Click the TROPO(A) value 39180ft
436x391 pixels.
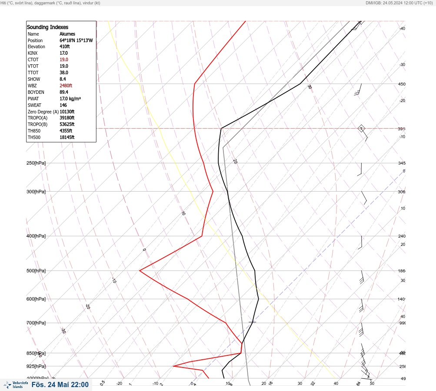(67, 118)
